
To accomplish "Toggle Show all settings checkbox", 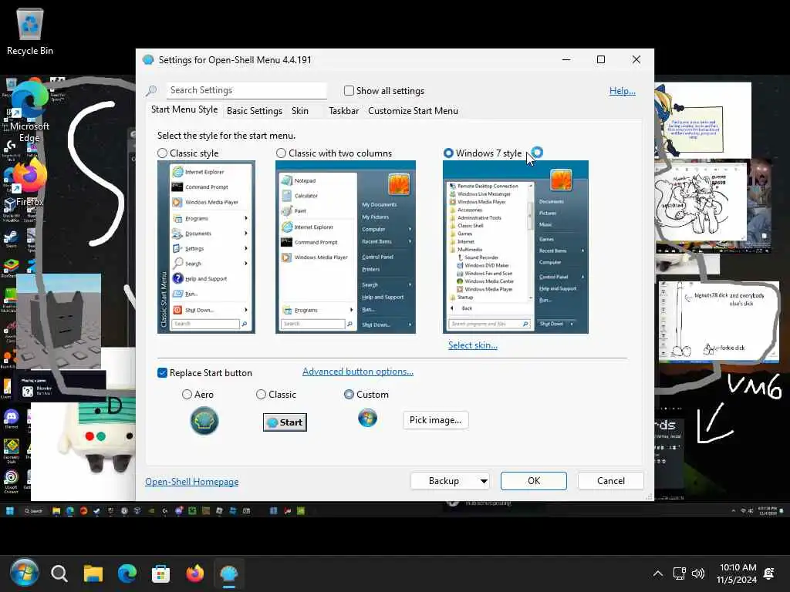I will [x=349, y=91].
